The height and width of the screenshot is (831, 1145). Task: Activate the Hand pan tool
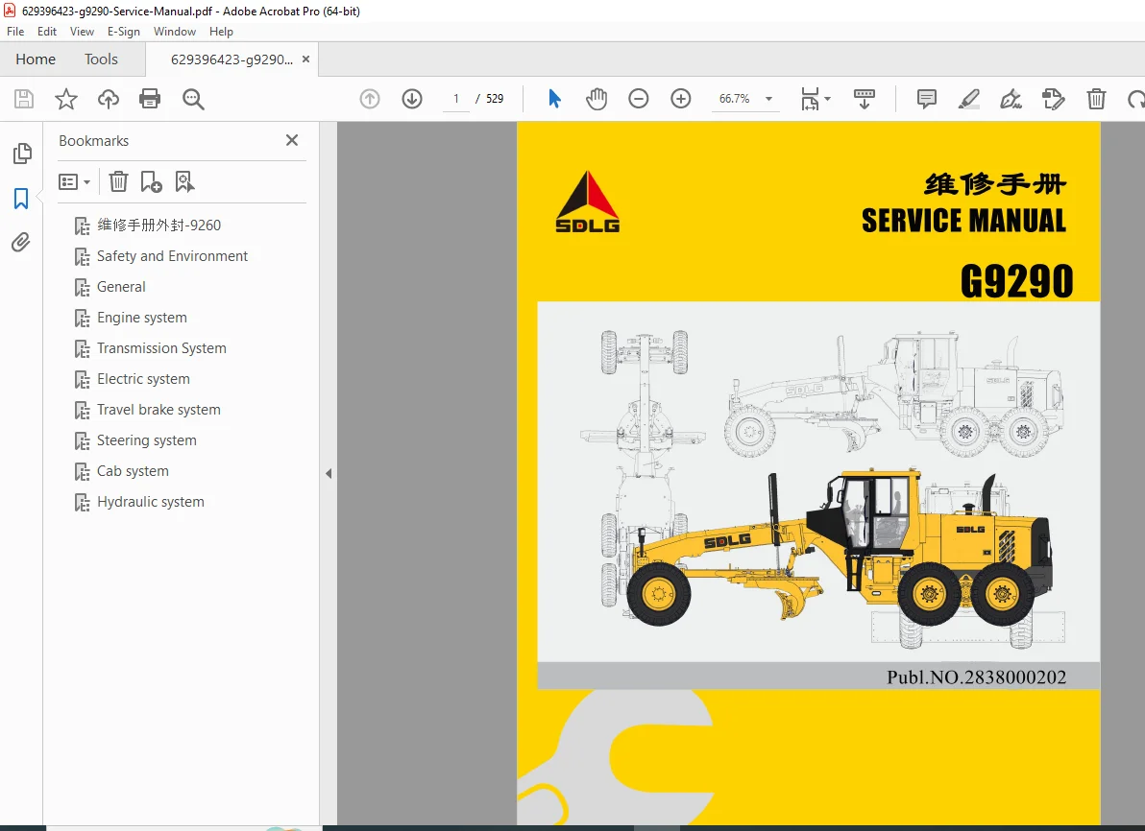tap(597, 99)
